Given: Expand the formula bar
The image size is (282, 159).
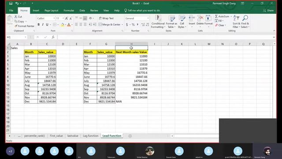Looking at the screenshot, I should [274, 37].
